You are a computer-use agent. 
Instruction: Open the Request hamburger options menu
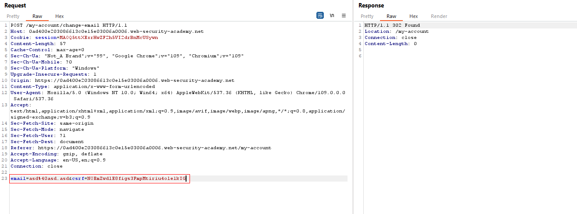[344, 15]
